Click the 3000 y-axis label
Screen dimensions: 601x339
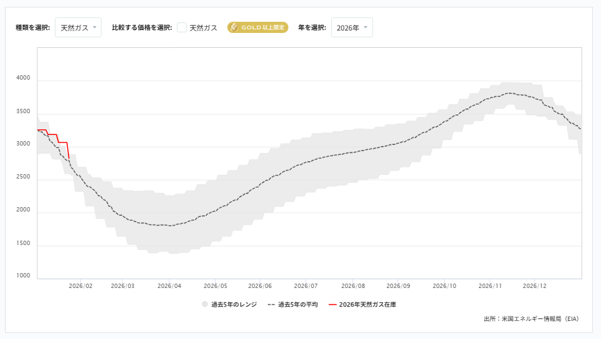click(x=23, y=144)
